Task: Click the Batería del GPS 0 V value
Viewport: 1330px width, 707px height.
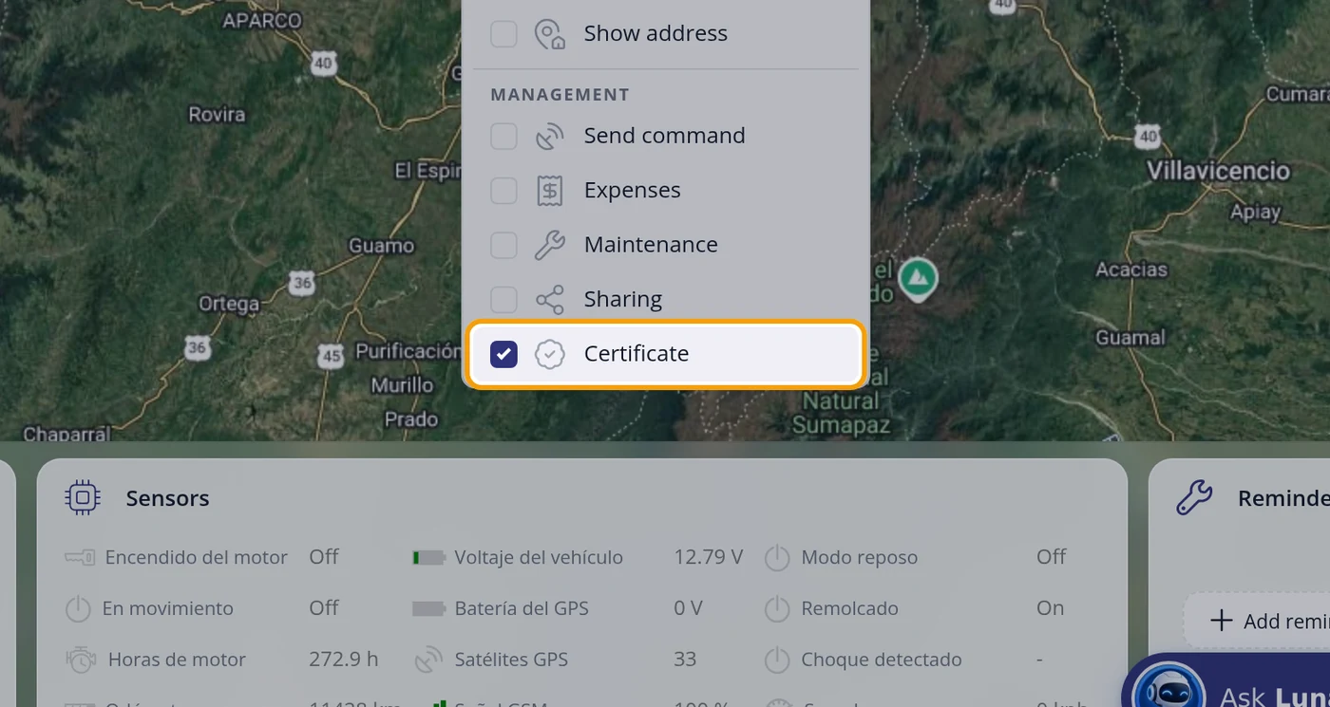Action: pyautogui.click(x=688, y=608)
